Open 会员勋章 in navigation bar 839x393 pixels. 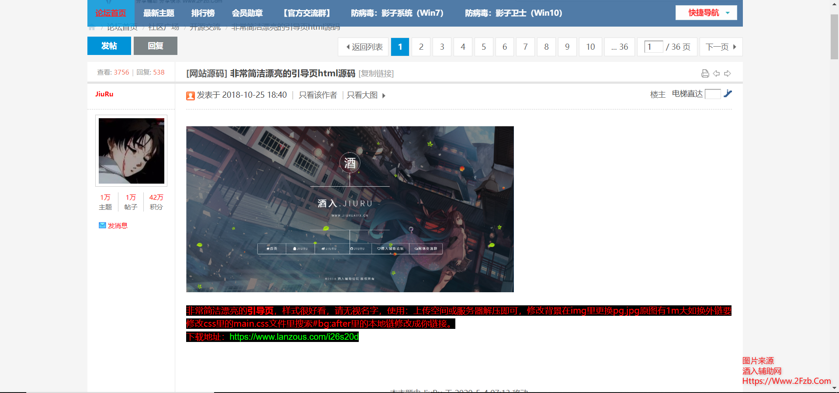click(x=247, y=13)
